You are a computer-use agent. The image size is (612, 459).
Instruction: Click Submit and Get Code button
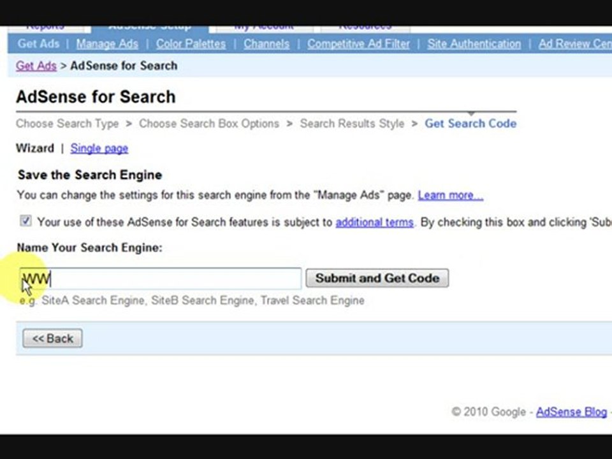click(377, 279)
